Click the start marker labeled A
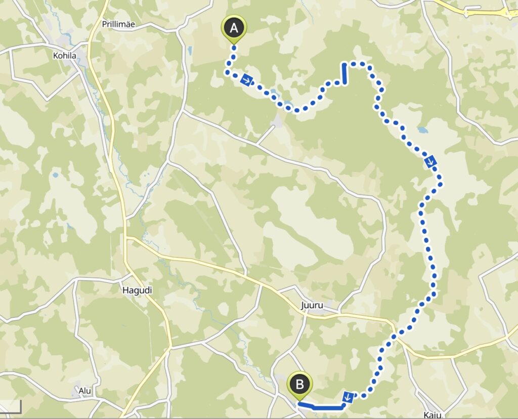The image size is (518, 419). (x=234, y=29)
